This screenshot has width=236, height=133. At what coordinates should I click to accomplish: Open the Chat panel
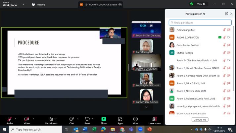point(71,119)
